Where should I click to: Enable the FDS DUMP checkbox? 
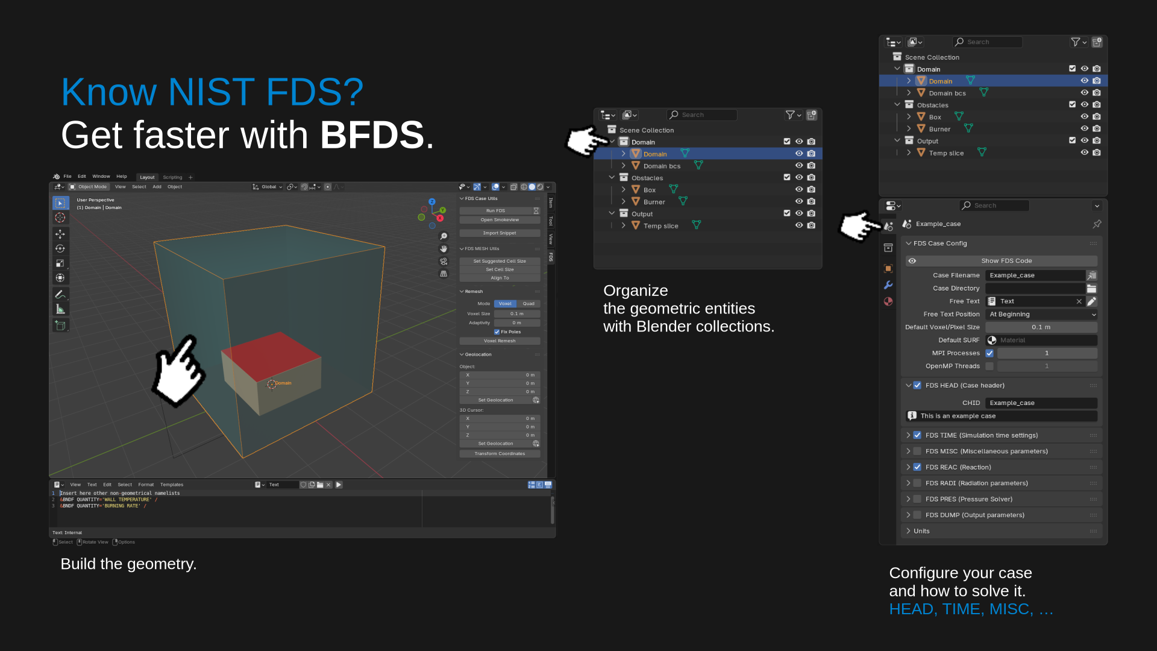pos(917,515)
